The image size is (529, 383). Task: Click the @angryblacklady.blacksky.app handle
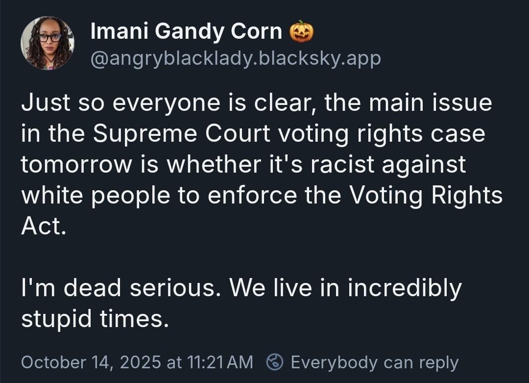point(235,58)
